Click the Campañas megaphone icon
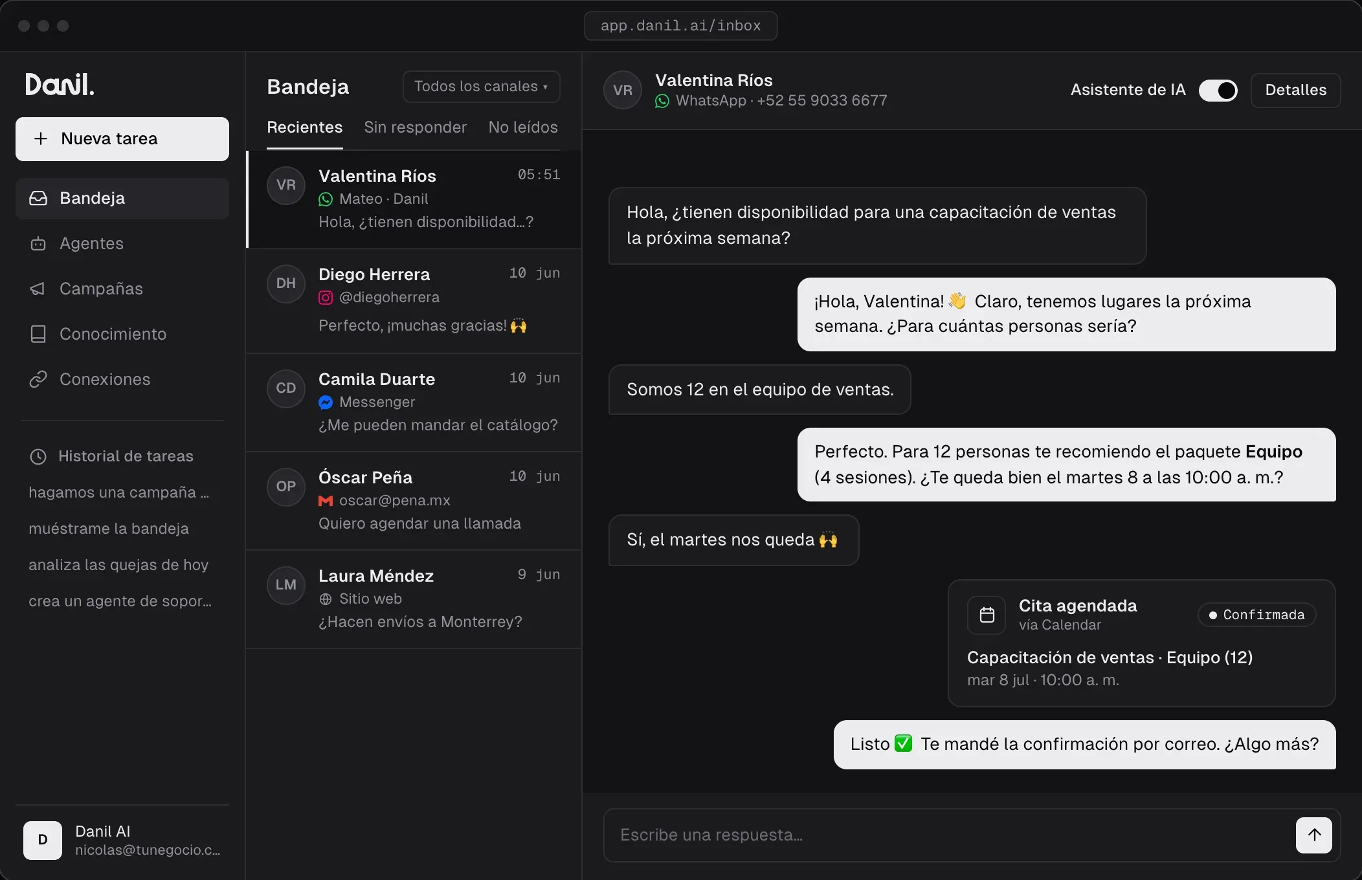This screenshot has width=1362, height=880. point(38,289)
